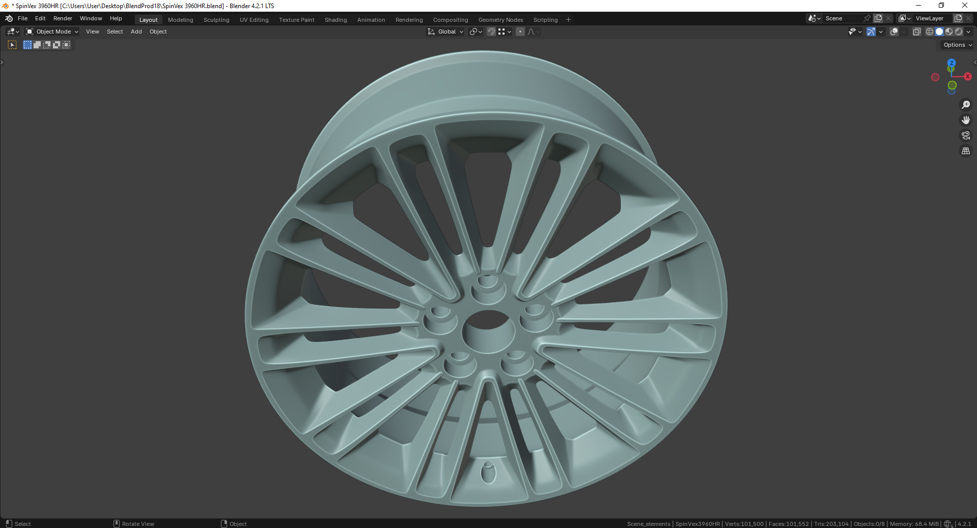Switch to material preview shading
This screenshot has width=977, height=528.
(949, 32)
